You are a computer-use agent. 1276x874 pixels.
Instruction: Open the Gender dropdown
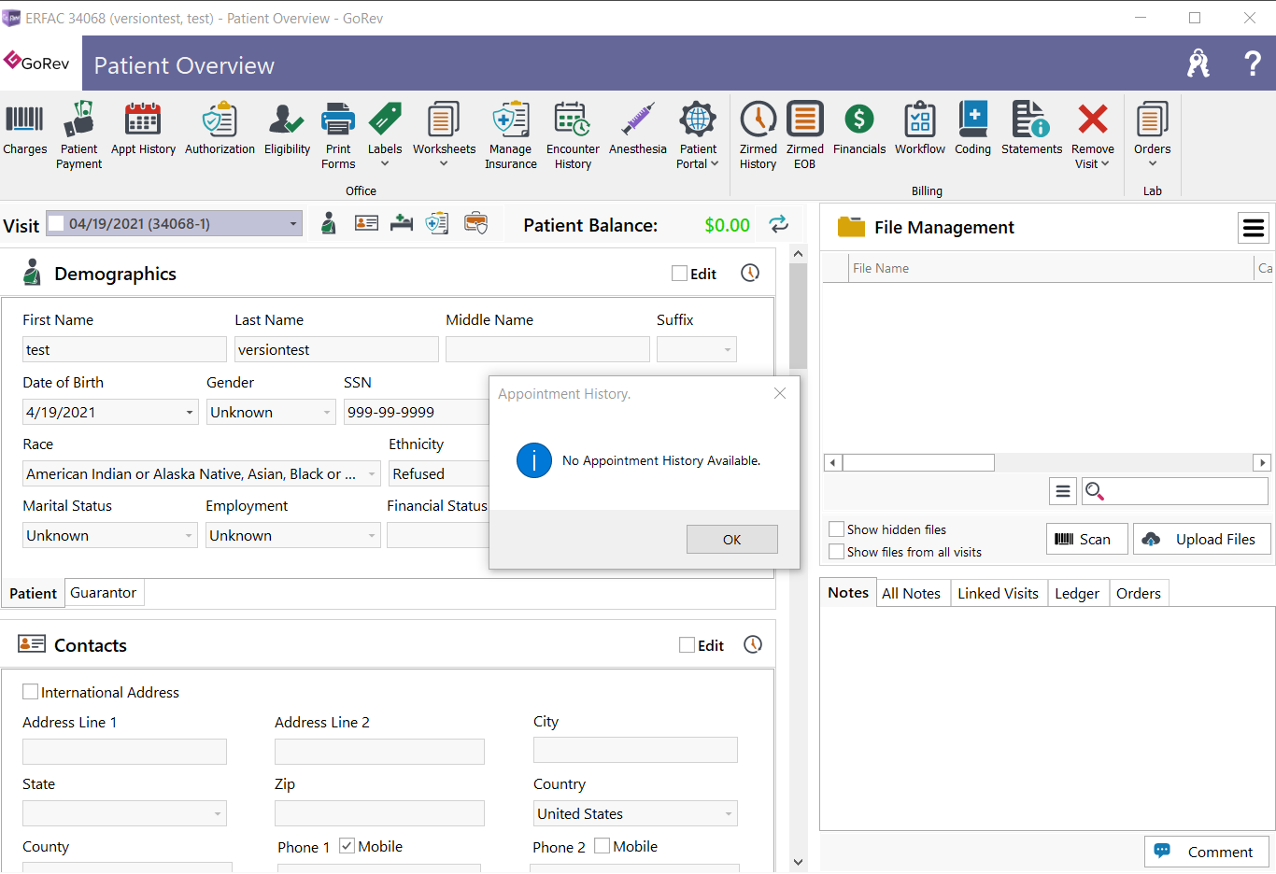[x=327, y=412]
